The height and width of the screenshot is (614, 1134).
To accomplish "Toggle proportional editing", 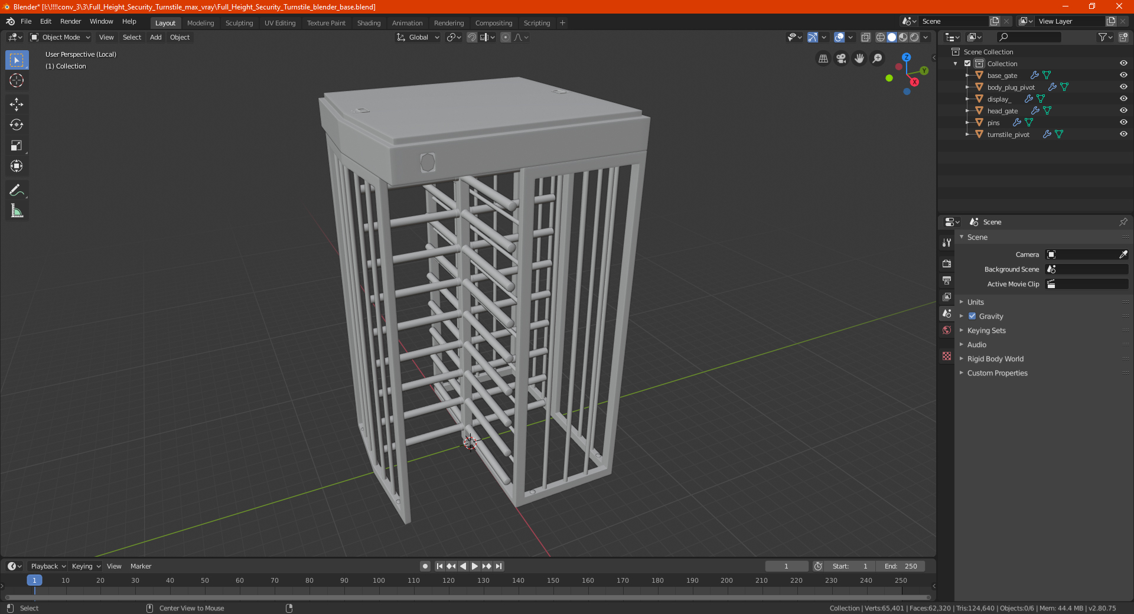I will (x=506, y=37).
